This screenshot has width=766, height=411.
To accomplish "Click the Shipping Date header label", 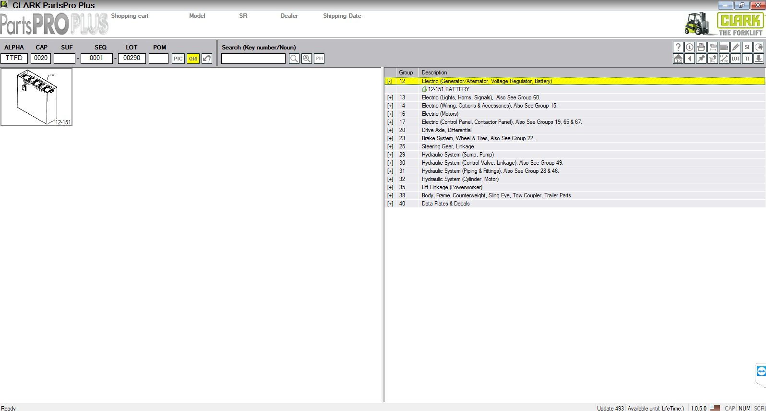I will [342, 16].
